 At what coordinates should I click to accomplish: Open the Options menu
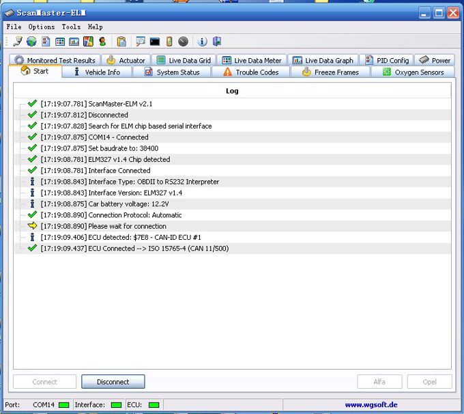pyautogui.click(x=42, y=27)
